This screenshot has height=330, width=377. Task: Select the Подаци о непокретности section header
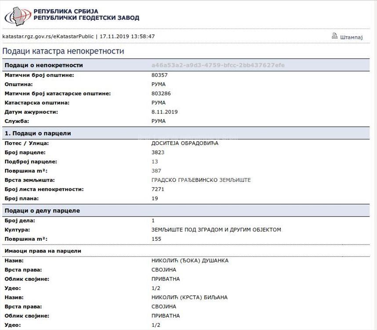[x=43, y=65]
